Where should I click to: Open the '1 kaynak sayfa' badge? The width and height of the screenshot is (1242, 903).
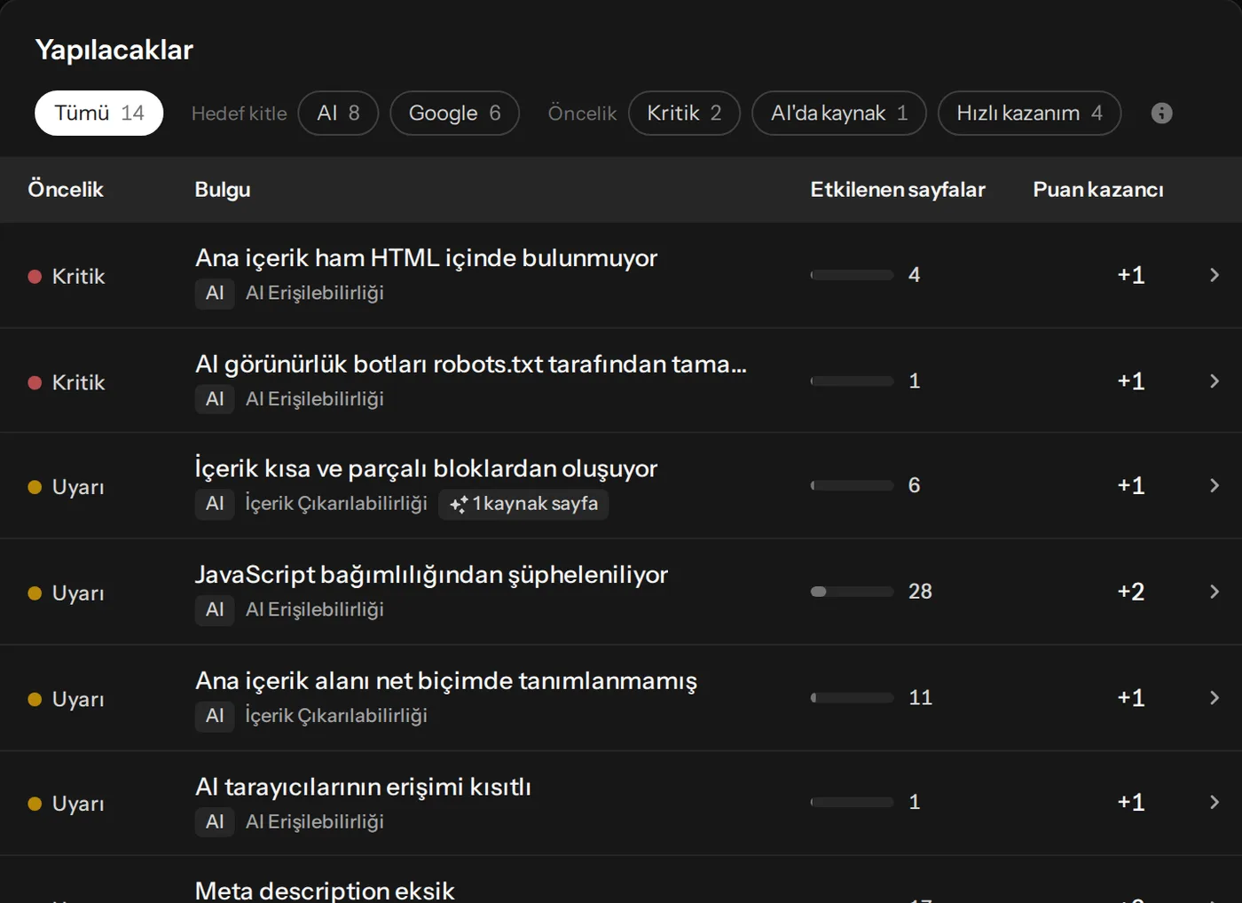pyautogui.click(x=523, y=505)
